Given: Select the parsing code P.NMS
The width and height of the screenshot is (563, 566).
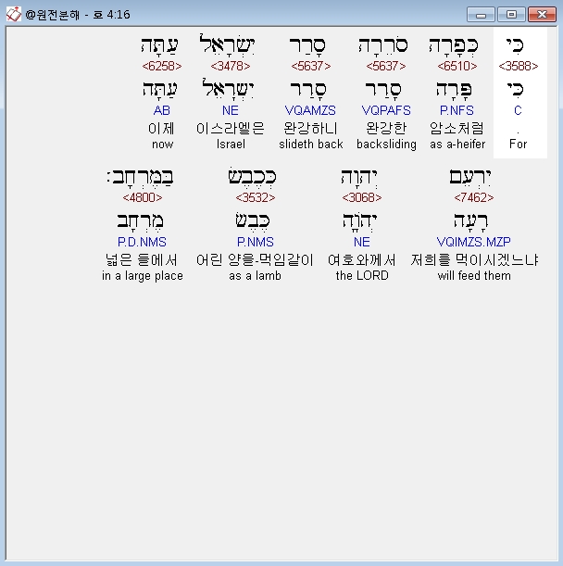Looking at the screenshot, I should [x=256, y=242].
